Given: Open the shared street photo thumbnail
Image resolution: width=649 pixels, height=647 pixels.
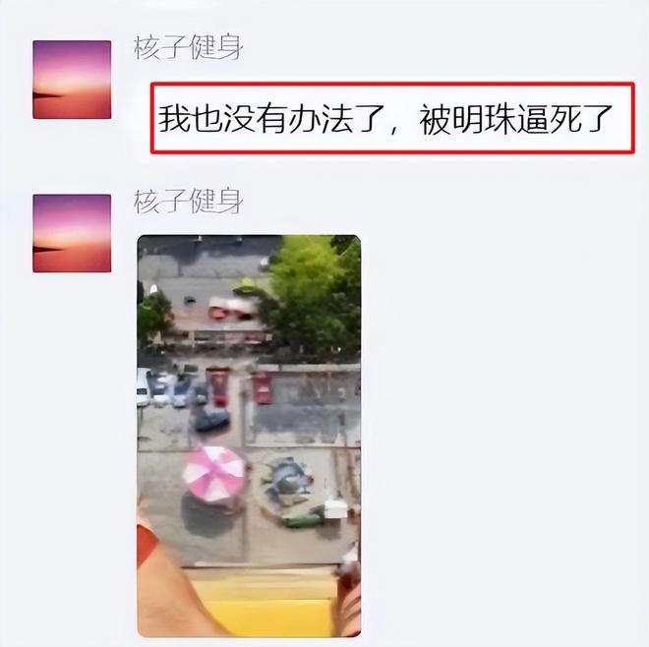Looking at the screenshot, I should [249, 436].
